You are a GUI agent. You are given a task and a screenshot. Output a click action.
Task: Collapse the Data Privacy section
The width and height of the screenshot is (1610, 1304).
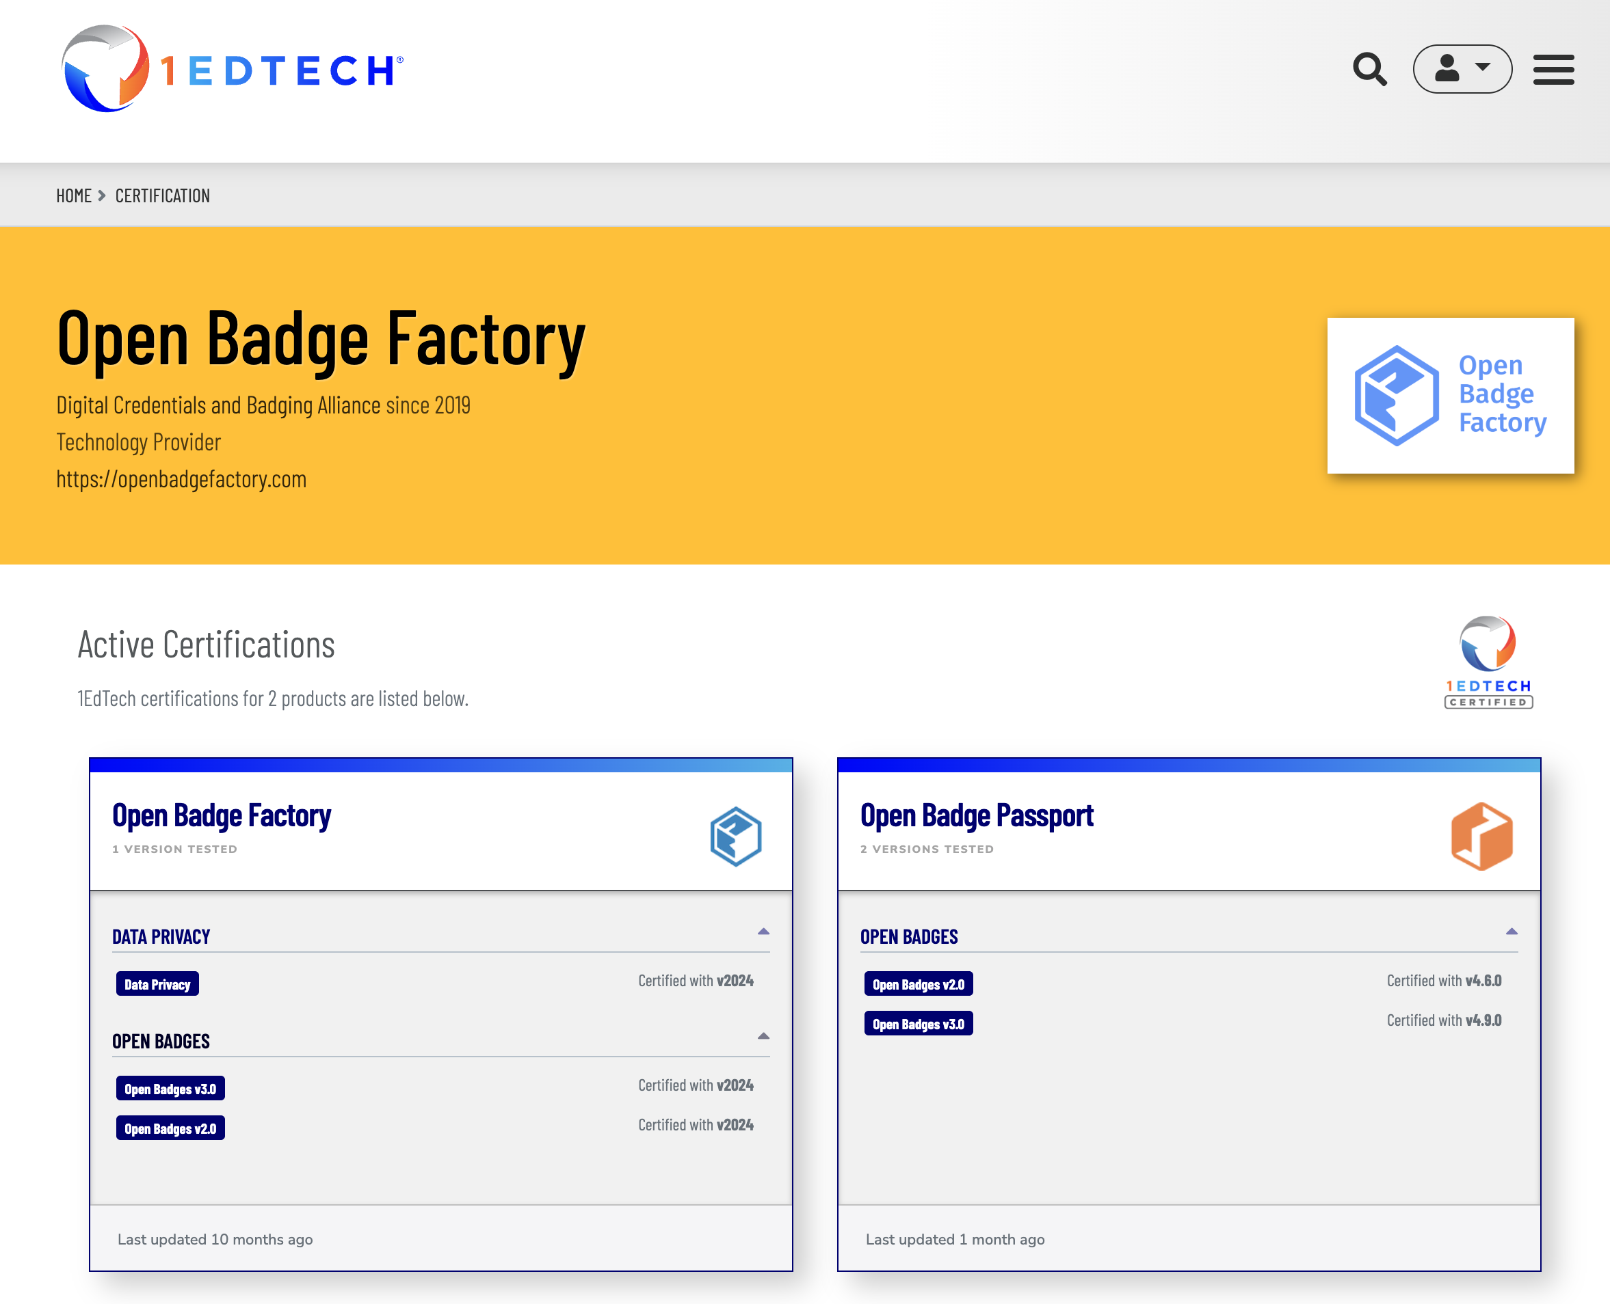763,932
